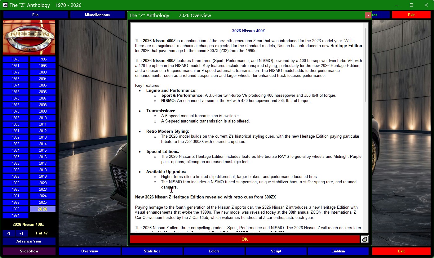Click the overview dialog vertical scrollbar

point(365,65)
